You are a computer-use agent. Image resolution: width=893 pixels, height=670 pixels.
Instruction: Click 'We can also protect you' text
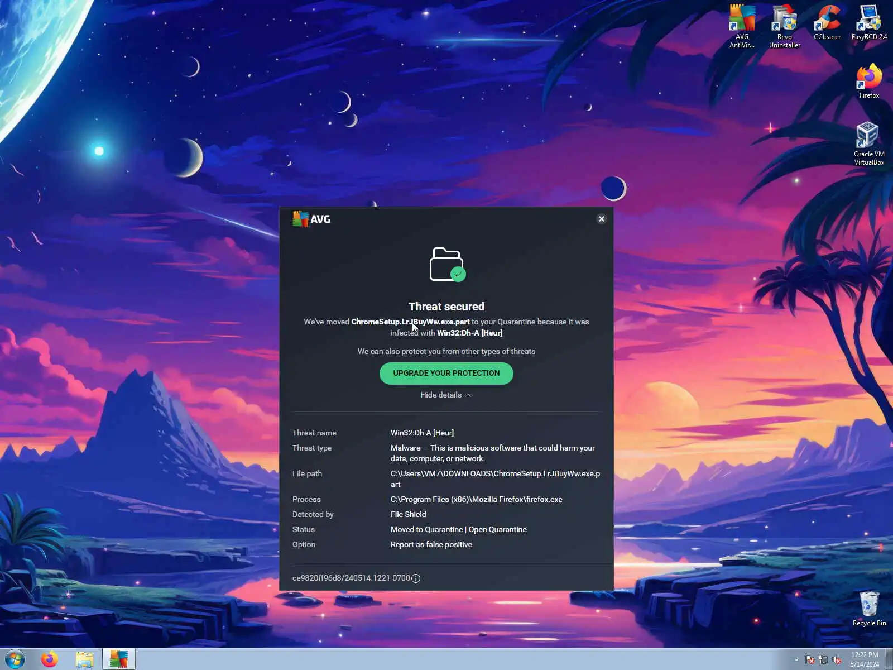446,351
